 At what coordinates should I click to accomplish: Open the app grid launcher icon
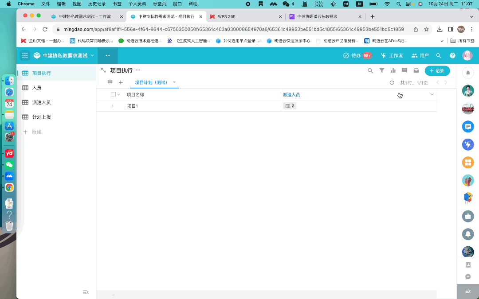[x=25, y=55]
